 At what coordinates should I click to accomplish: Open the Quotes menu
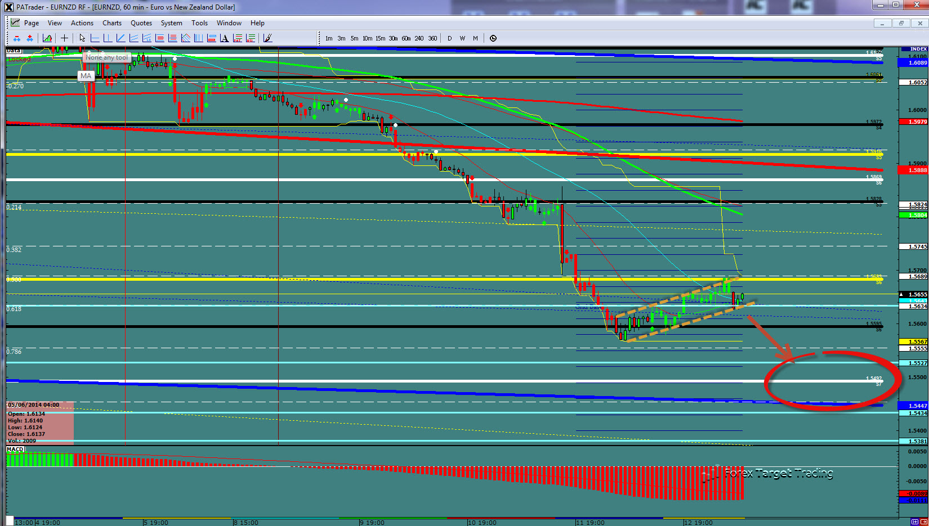[x=141, y=23]
